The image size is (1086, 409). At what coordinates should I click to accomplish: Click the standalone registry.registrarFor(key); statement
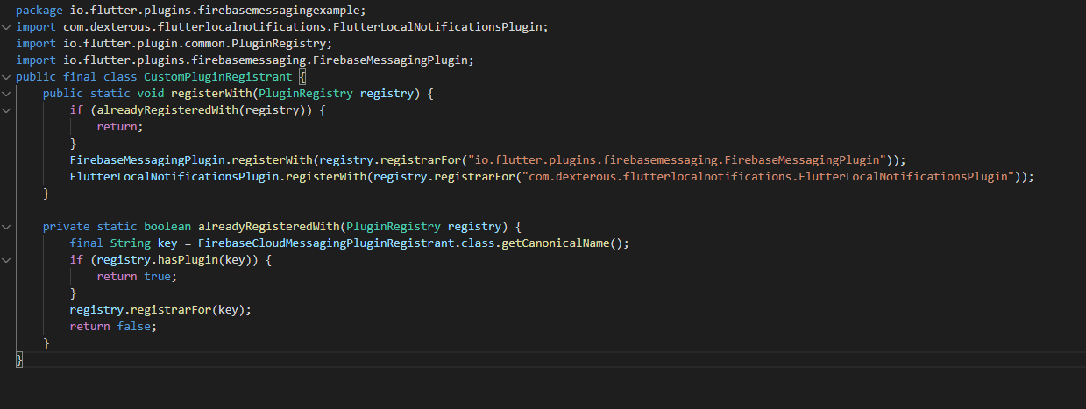point(160,310)
